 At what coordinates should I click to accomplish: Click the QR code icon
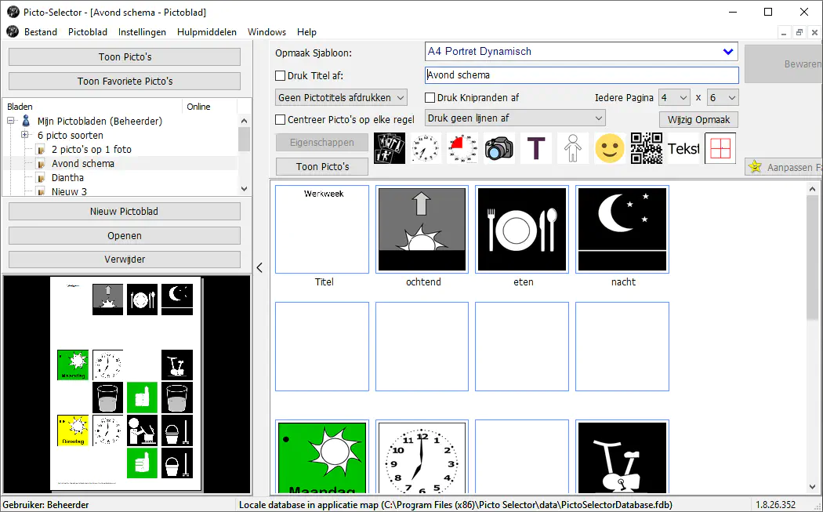[646, 148]
